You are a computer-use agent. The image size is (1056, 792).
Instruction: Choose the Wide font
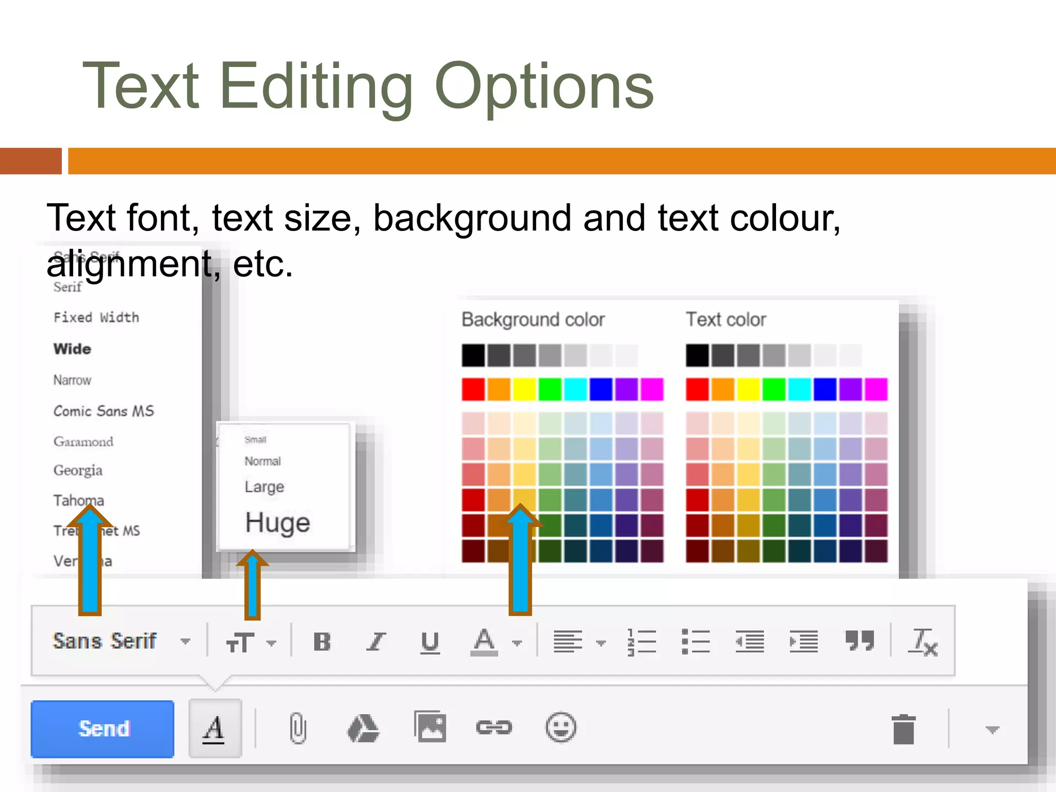[x=72, y=349]
